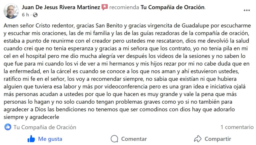Open Juan De Jesus Rivera Martinez profile link
256x145 pixels.
(x=61, y=7)
